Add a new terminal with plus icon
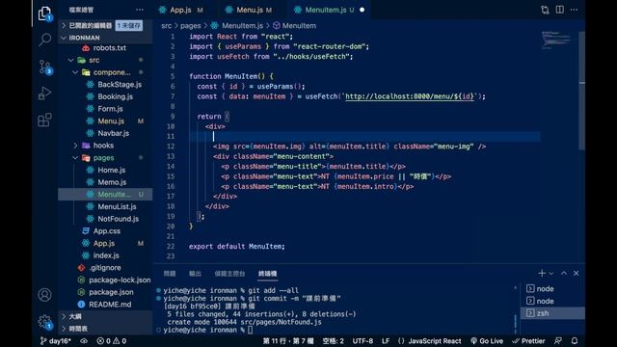Viewport: 617px width, 347px height. [x=542, y=273]
